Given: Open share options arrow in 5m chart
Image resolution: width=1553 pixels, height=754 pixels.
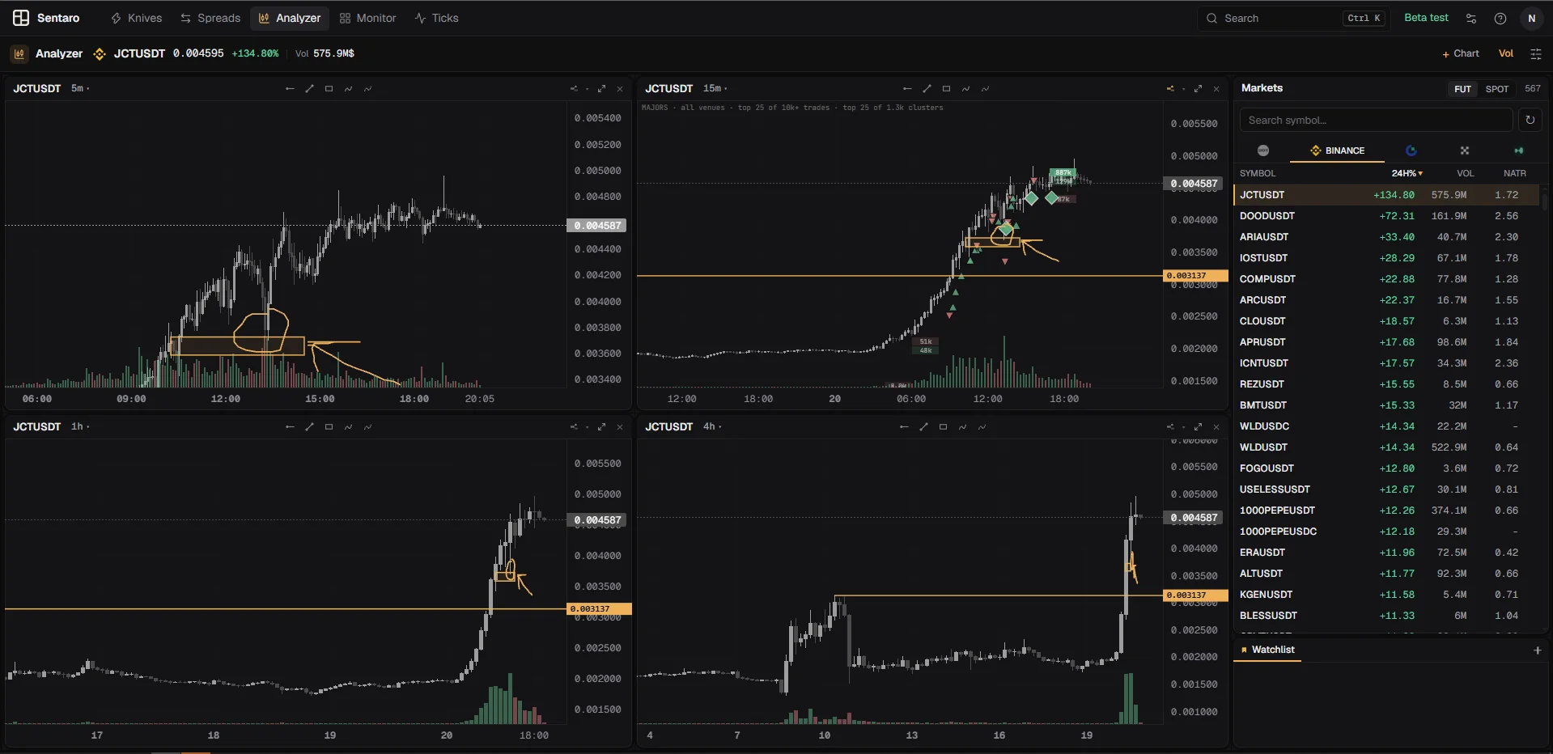Looking at the screenshot, I should 574,89.
